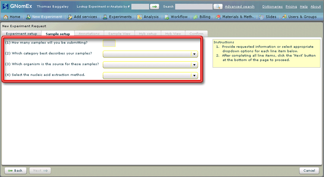Click the Analysis chart icon
Screen dimensions: 324x177
(140, 17)
